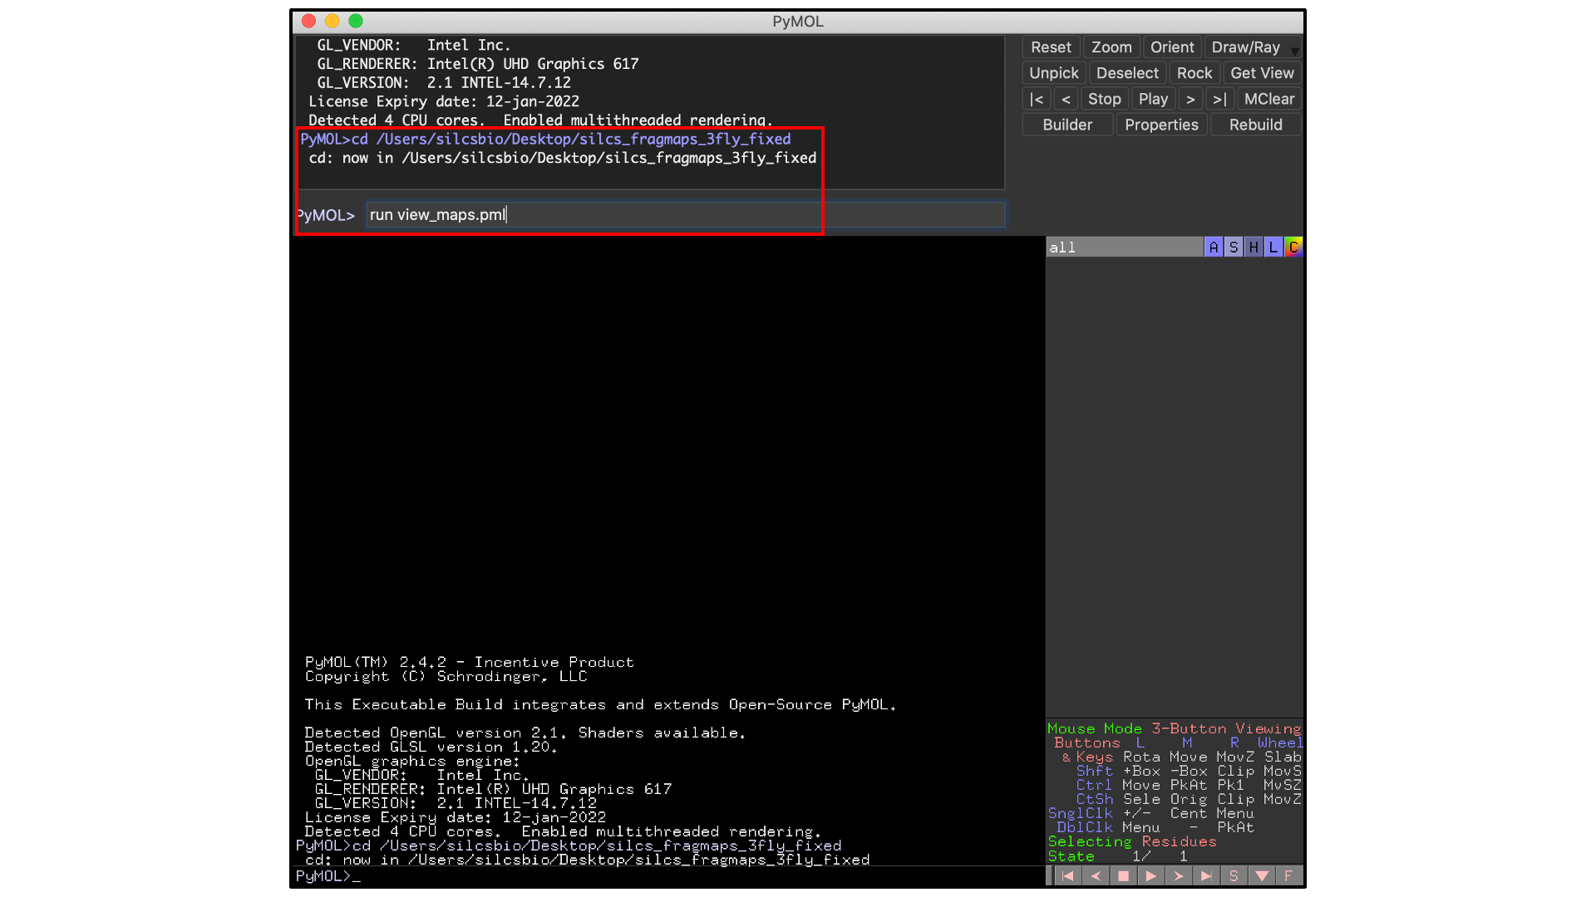This screenshot has width=1596, height=897.
Task: Toggle the Rock button
Action: tap(1195, 73)
